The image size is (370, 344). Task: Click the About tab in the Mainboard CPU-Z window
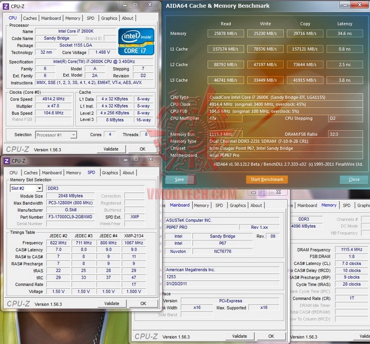click(x=256, y=205)
